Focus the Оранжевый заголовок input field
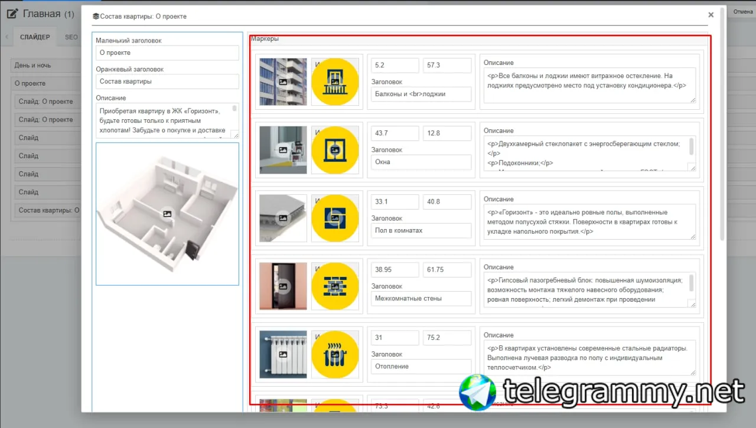This screenshot has height=428, width=756. [x=167, y=81]
